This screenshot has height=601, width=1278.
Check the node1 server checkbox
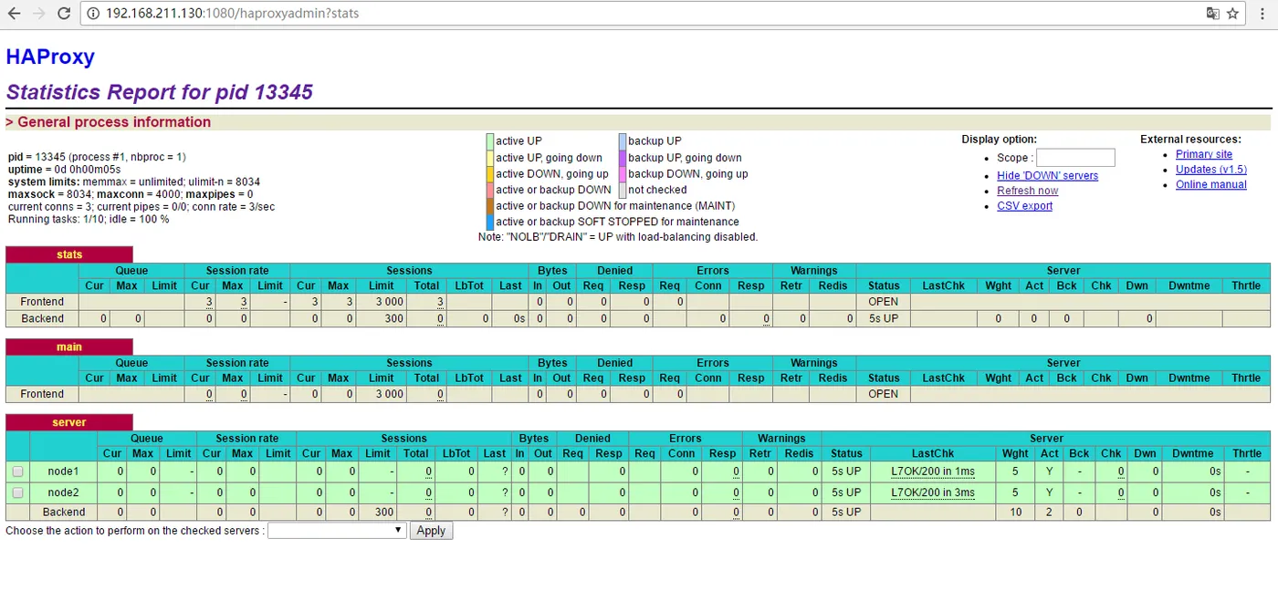(x=17, y=471)
